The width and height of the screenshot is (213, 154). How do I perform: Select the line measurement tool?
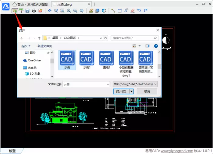[113, 11]
